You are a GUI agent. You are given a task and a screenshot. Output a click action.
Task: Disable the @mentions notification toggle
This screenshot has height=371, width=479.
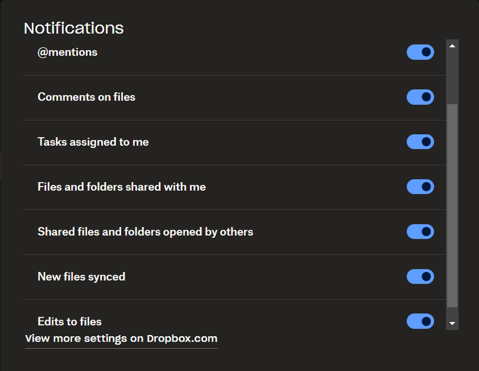coord(420,52)
